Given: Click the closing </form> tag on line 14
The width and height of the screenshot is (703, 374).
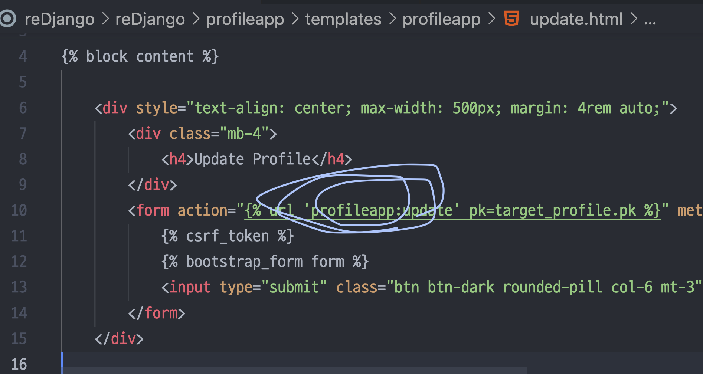Looking at the screenshot, I should [157, 314].
